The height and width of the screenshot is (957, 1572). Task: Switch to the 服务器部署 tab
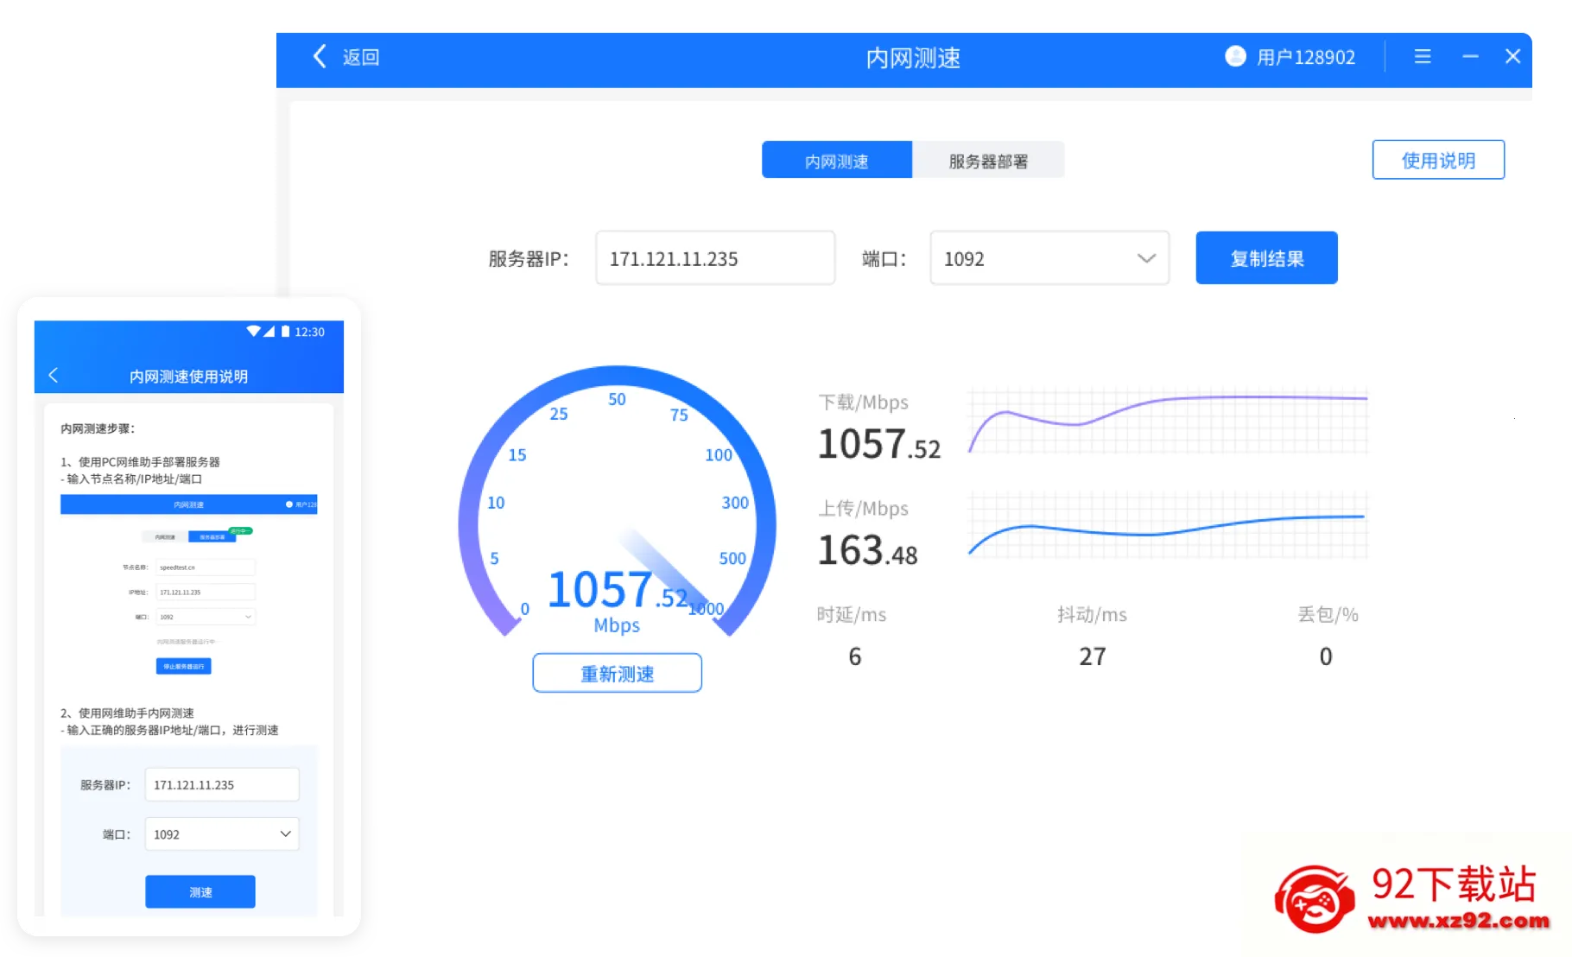tap(988, 161)
